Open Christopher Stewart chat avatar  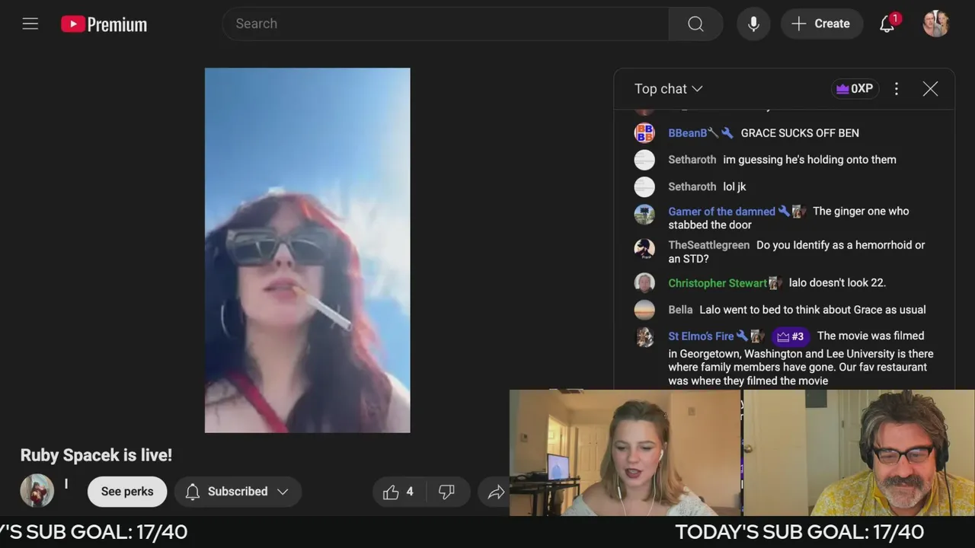(644, 283)
